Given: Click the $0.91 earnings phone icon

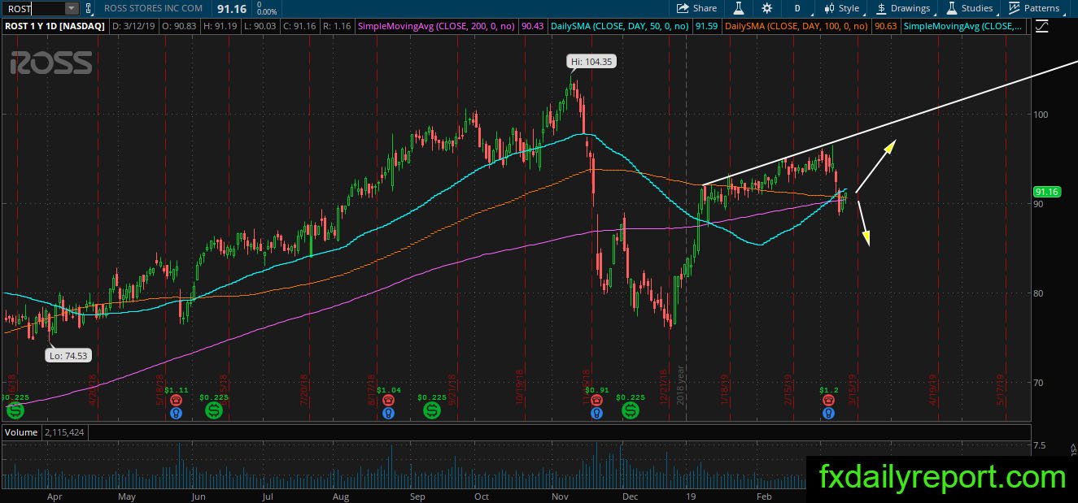Looking at the screenshot, I should (597, 401).
